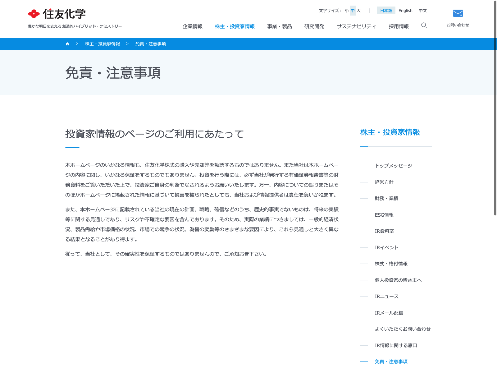Switch language to English

pyautogui.click(x=405, y=11)
